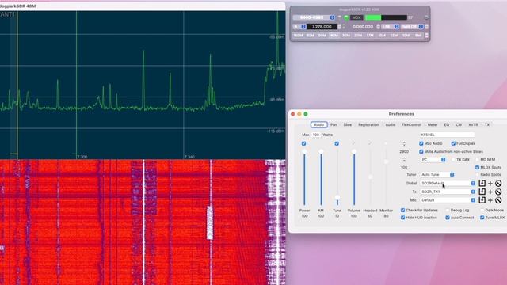Select the 30M band button
The height and width of the screenshot is (285, 507).
click(346, 35)
